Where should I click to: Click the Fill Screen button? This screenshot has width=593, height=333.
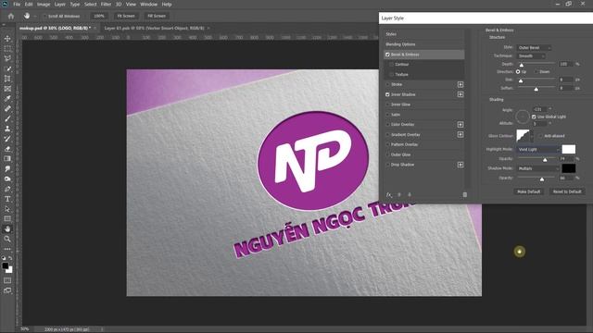(x=157, y=17)
